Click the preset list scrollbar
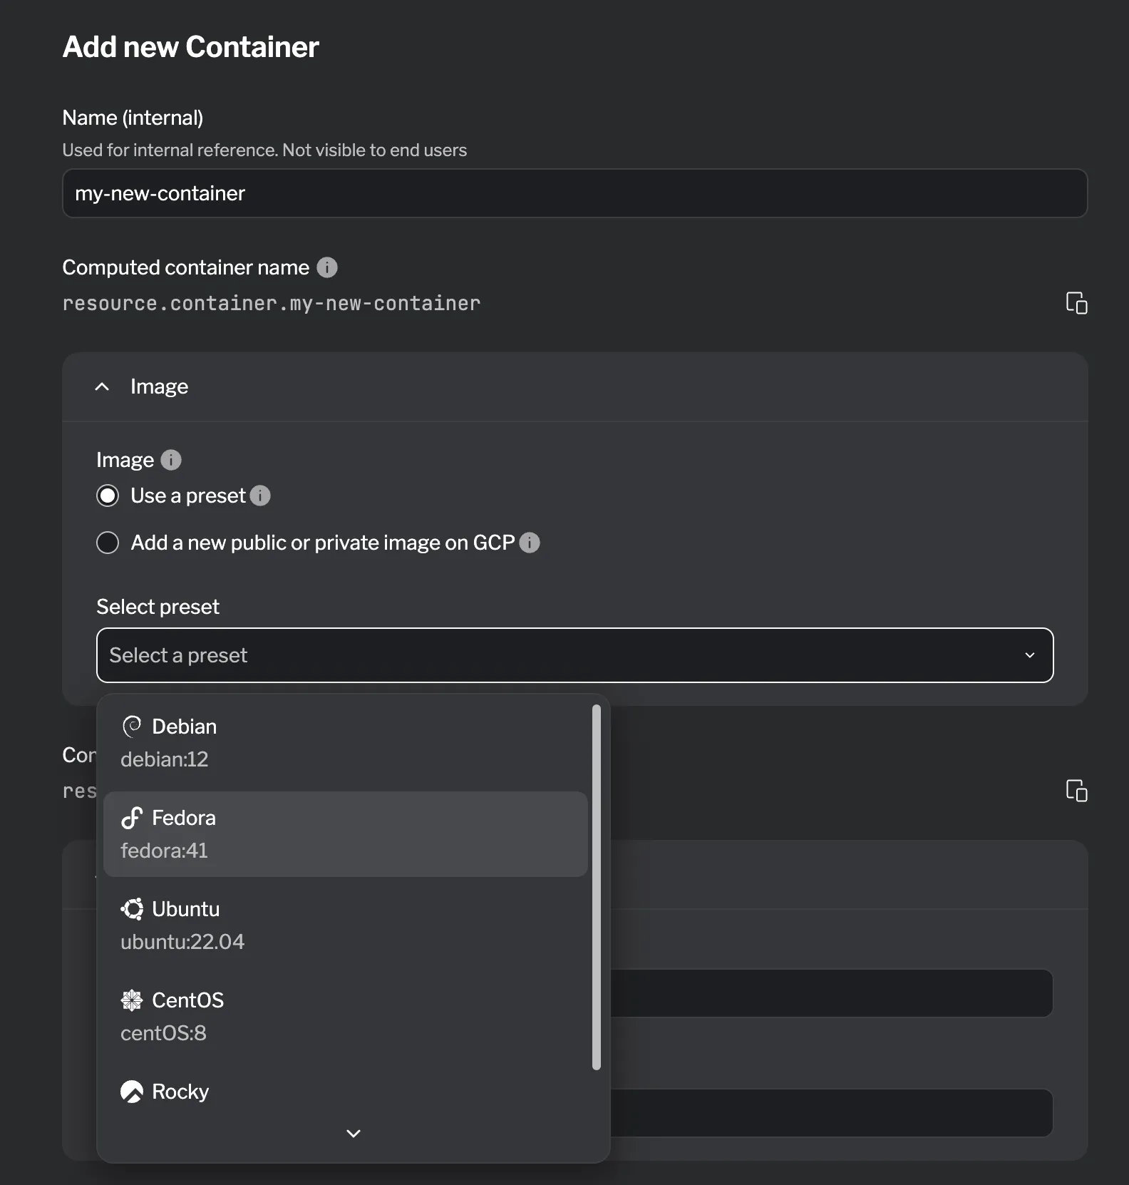The width and height of the screenshot is (1129, 1185). click(x=597, y=887)
